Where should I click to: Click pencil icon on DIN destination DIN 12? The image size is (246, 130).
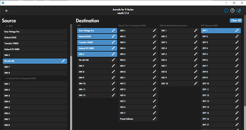(113, 95)
